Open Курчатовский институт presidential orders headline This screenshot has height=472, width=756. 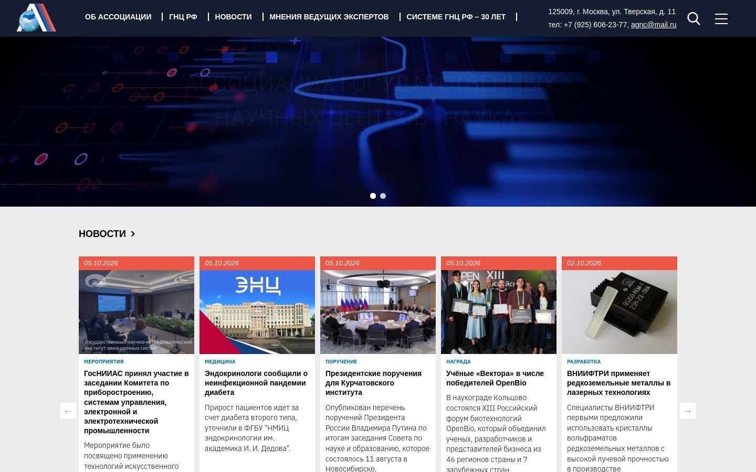click(x=373, y=383)
